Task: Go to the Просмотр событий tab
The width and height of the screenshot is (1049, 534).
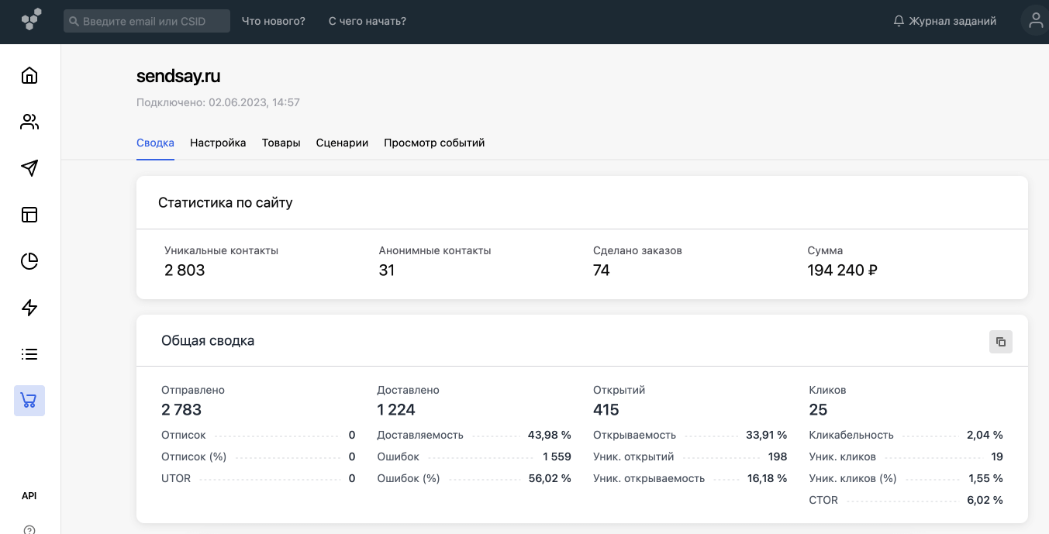Action: click(434, 143)
